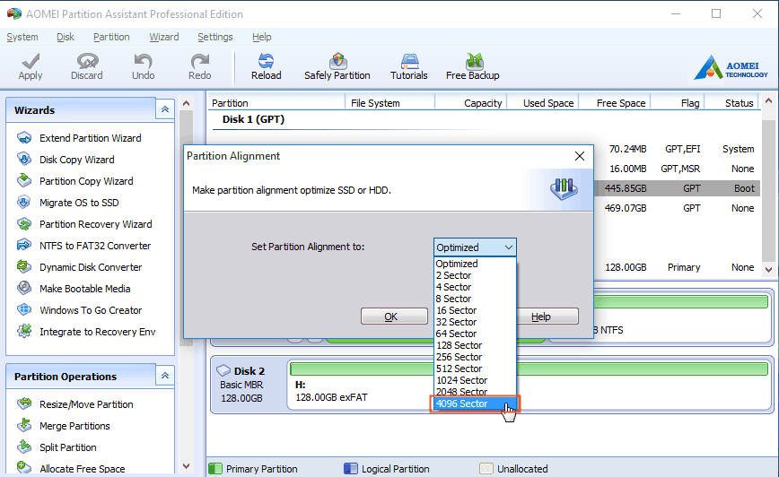Start Migrate OS to SSD
Screen dimensions: 779x477
79,203
